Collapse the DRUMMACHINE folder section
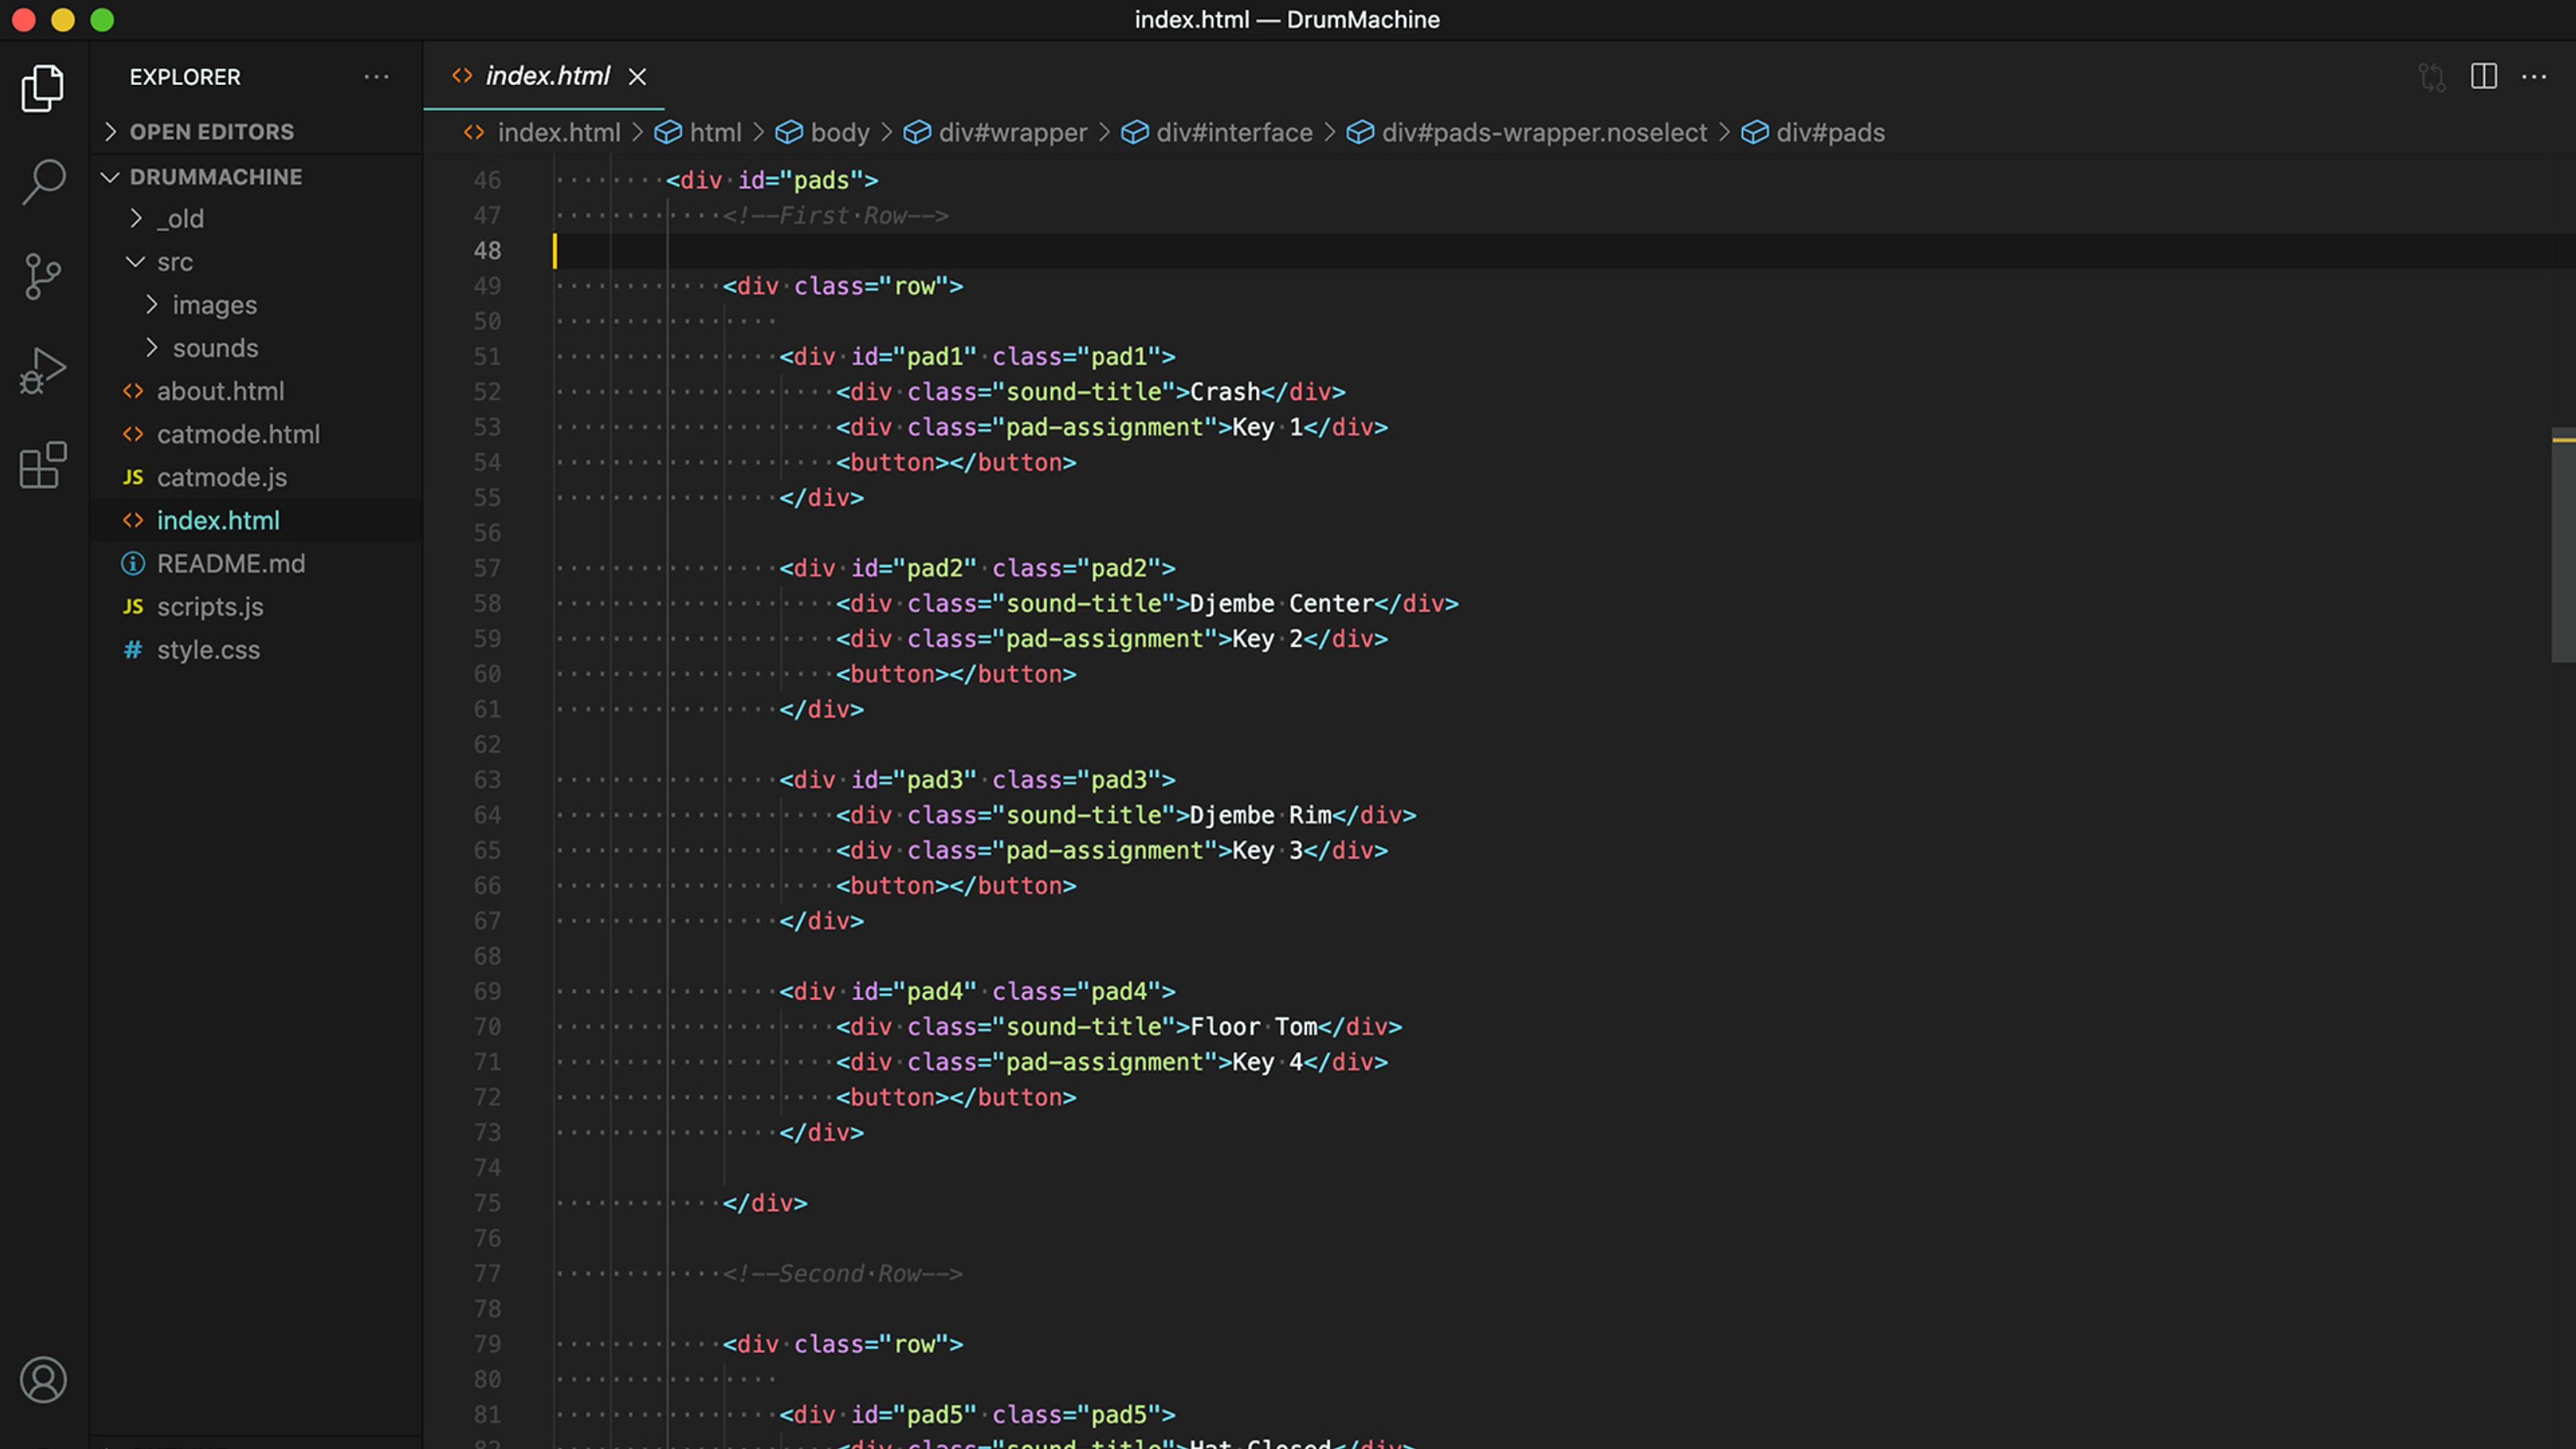The height and width of the screenshot is (1449, 2576). pyautogui.click(x=215, y=177)
